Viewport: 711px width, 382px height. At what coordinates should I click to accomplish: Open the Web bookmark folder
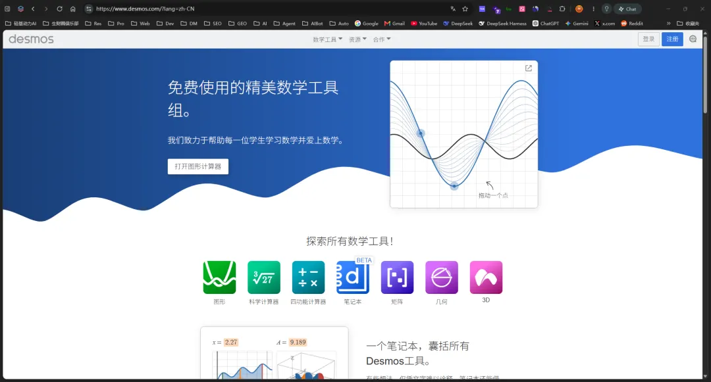coord(140,23)
